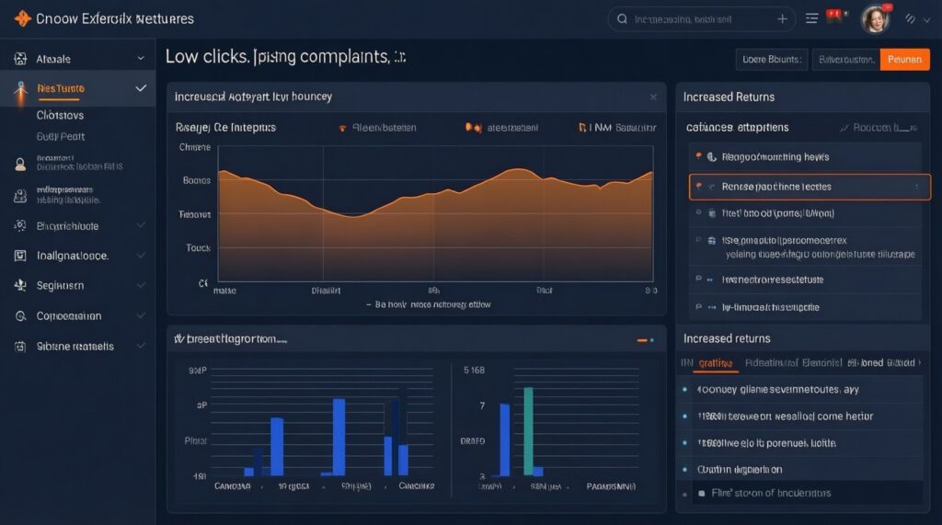Click the magnifier icon beside sidebar item Conoeaaiion
The height and width of the screenshot is (525, 942).
pyautogui.click(x=20, y=316)
